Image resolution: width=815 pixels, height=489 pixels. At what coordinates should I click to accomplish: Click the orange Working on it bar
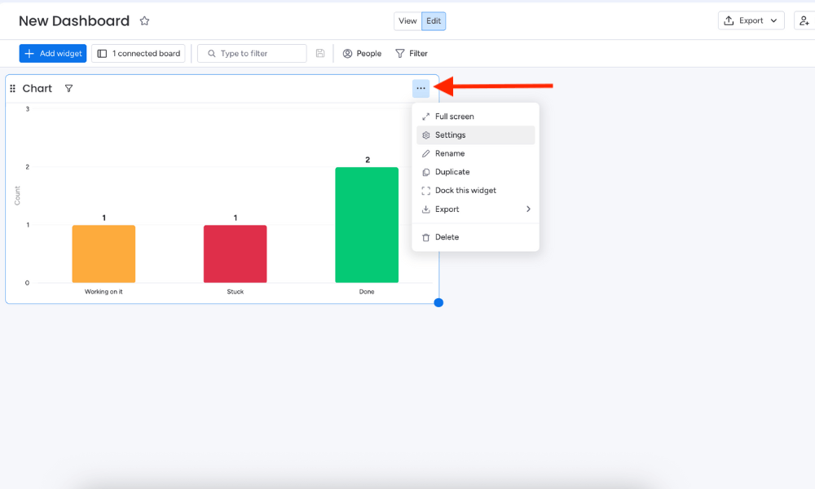point(104,253)
